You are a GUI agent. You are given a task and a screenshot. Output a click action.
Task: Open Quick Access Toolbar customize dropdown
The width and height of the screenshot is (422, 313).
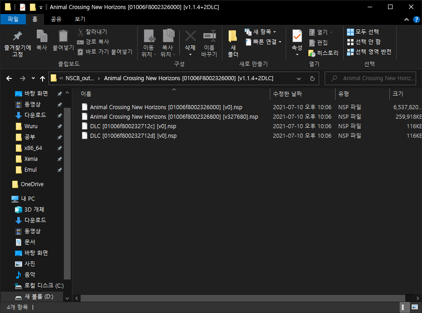click(x=41, y=8)
